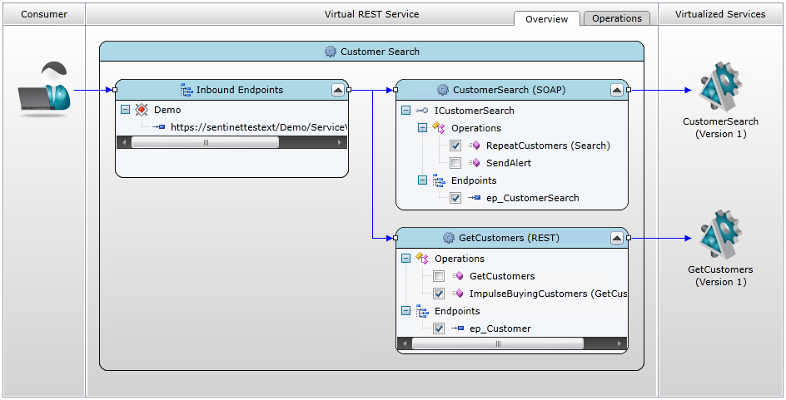The width and height of the screenshot is (786, 400).
Task: Click the Customer Search gear icon
Action: 331,52
